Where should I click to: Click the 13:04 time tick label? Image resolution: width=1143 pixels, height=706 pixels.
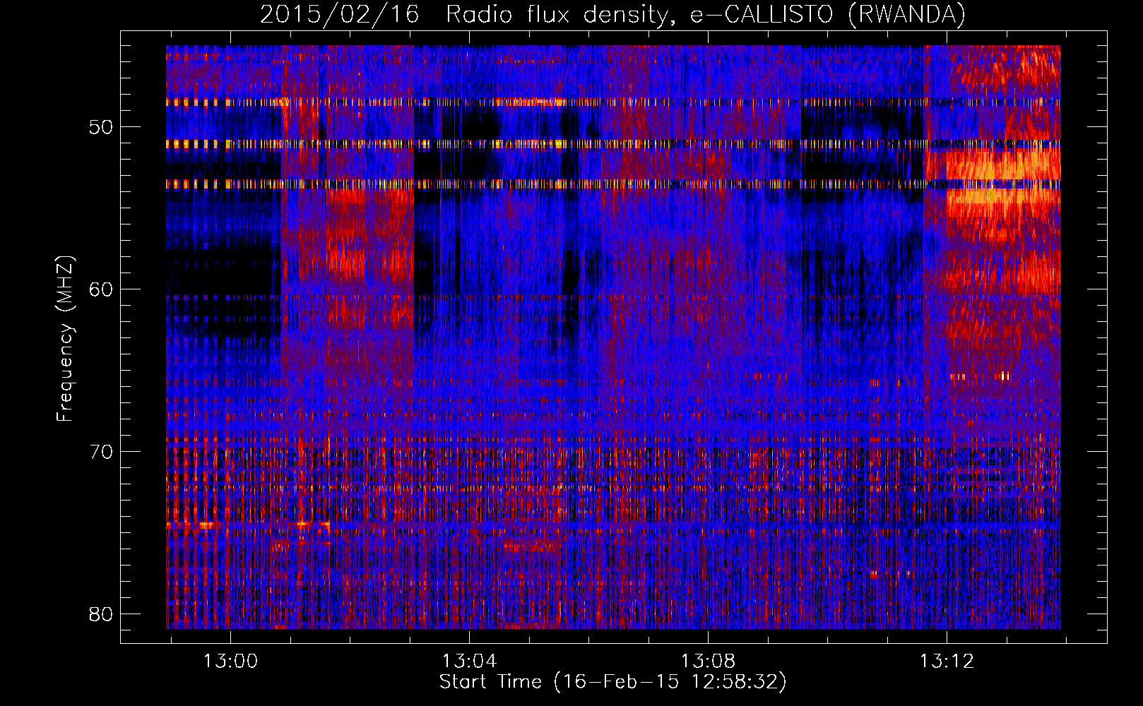tap(469, 662)
